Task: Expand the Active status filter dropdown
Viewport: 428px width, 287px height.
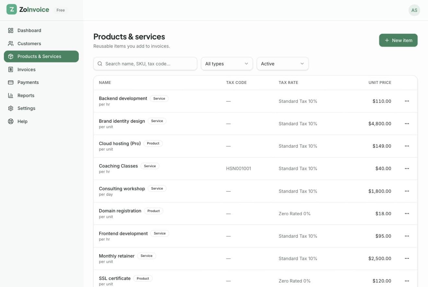Action: click(283, 64)
